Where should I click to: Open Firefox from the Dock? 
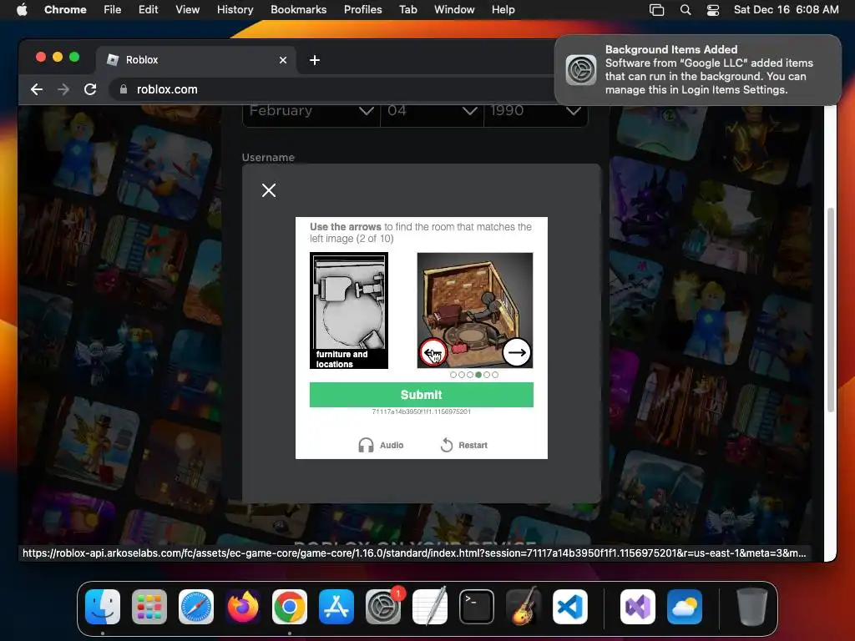pyautogui.click(x=243, y=607)
